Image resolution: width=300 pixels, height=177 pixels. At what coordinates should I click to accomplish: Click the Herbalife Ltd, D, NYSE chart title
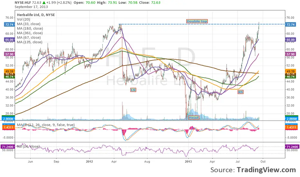point(36,15)
